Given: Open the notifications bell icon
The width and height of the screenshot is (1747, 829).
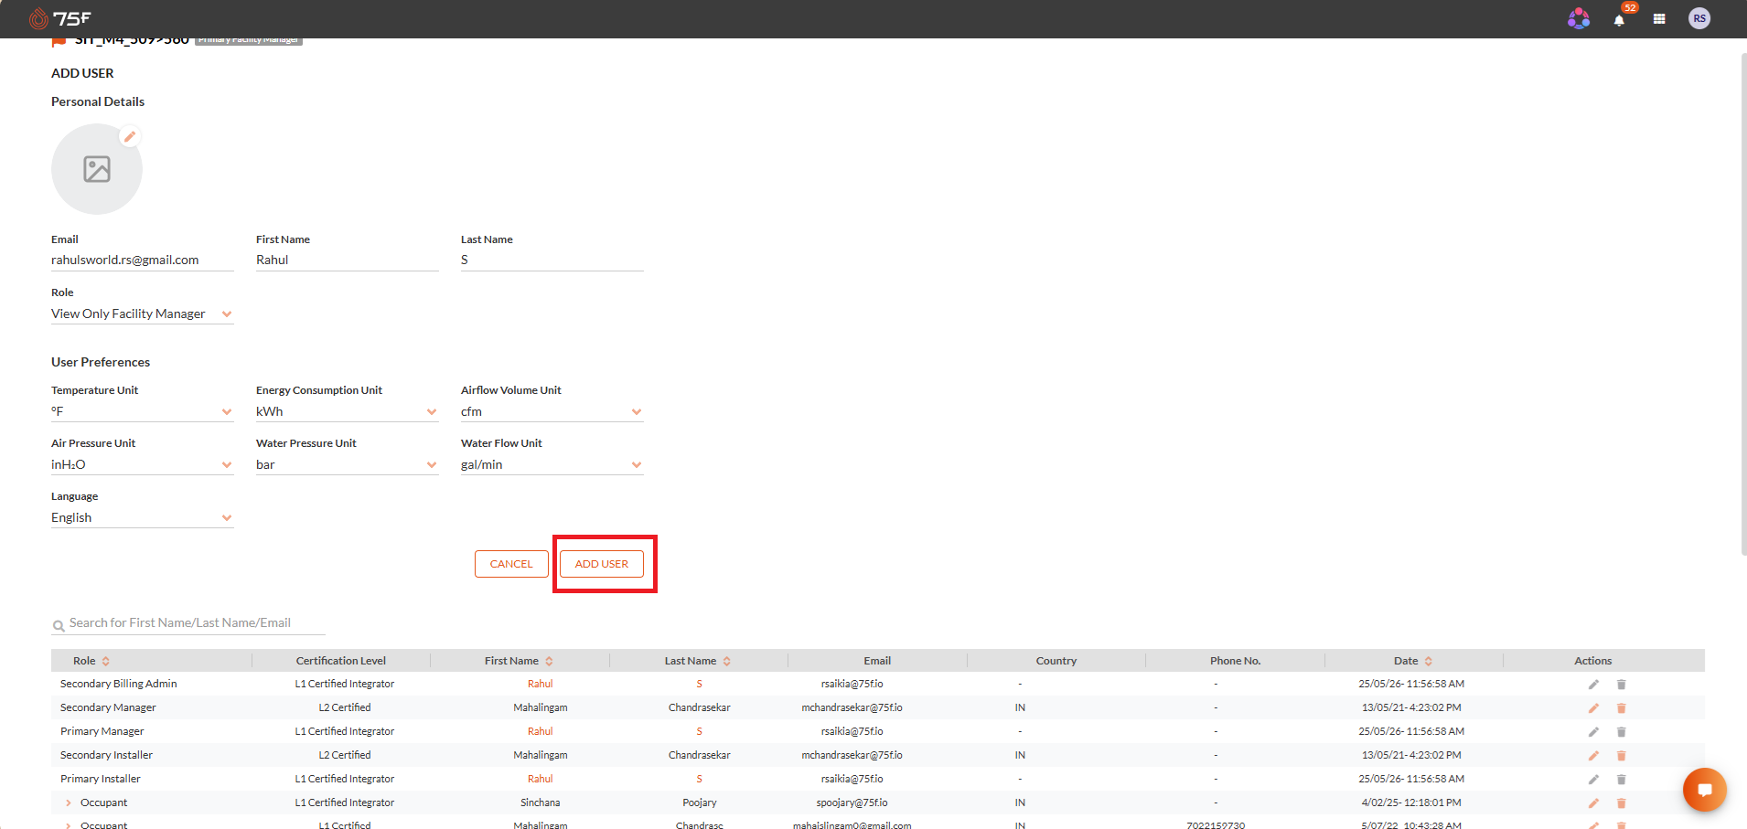Looking at the screenshot, I should pyautogui.click(x=1619, y=19).
